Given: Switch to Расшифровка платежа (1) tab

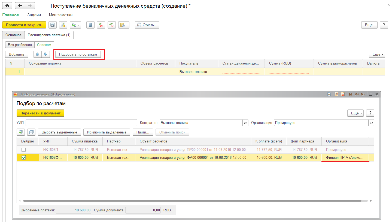Looking at the screenshot, I should tap(49, 35).
